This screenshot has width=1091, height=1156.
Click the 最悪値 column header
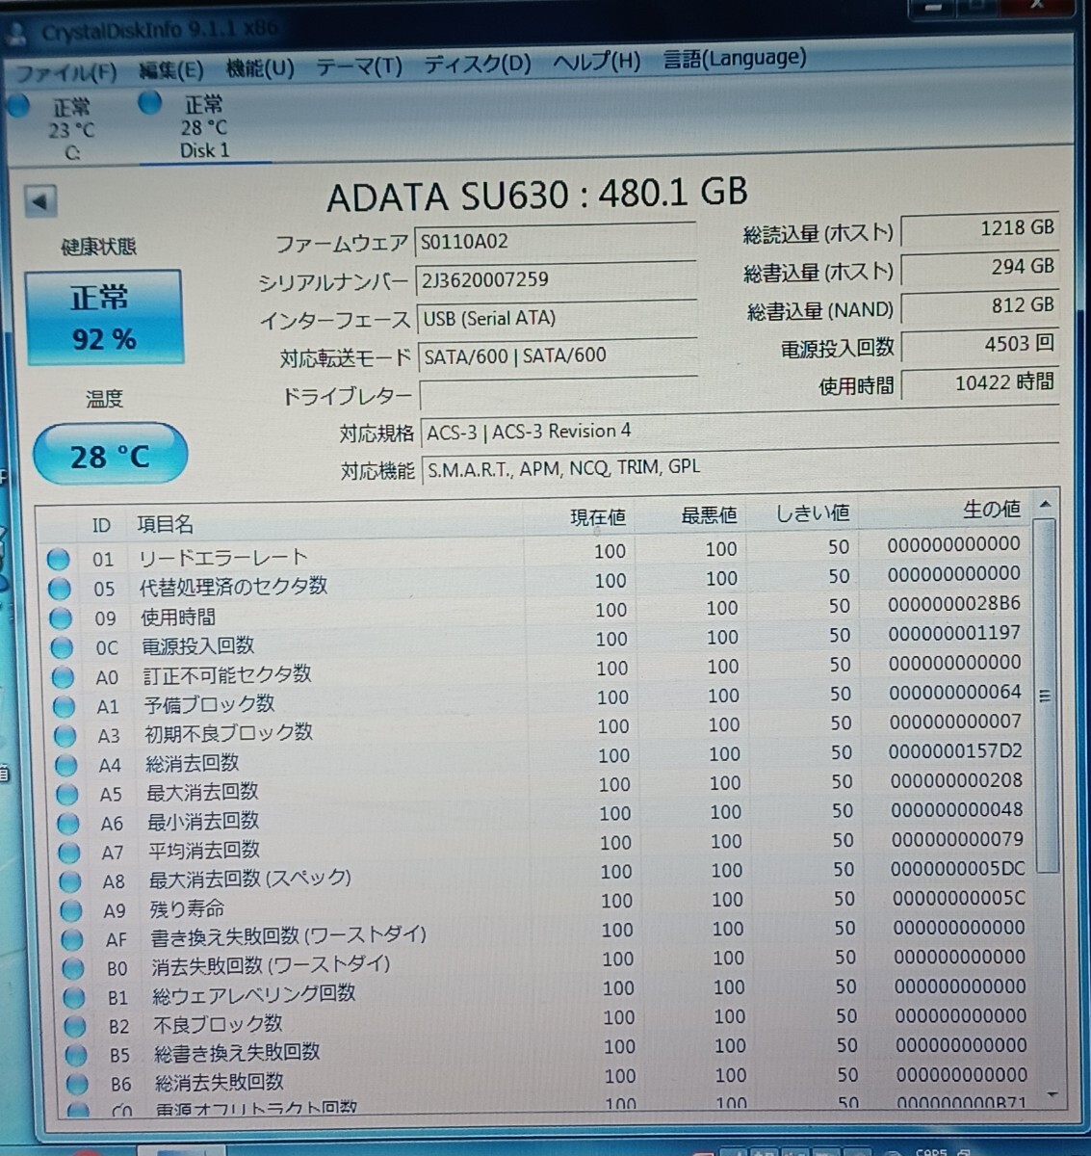point(709,515)
